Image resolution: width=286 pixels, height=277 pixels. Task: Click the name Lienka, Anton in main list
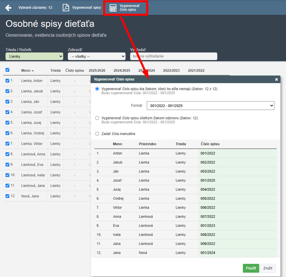click(32, 81)
